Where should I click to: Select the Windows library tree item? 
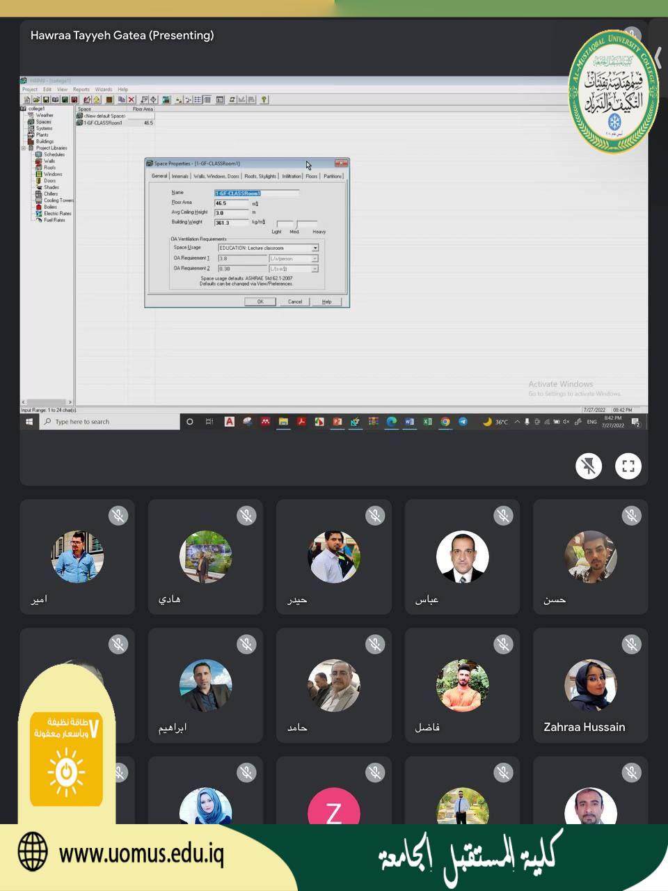point(53,174)
